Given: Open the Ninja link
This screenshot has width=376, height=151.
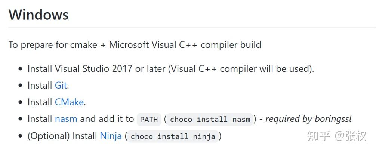Looking at the screenshot, I should point(111,136).
